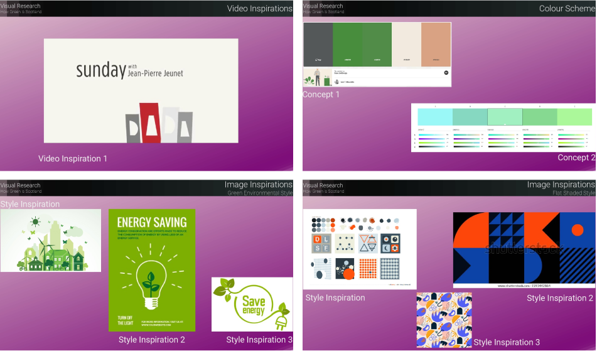Screen dimensions: 597x351
Task: Pick the cream swatch in Concept 1
Action: (406, 44)
